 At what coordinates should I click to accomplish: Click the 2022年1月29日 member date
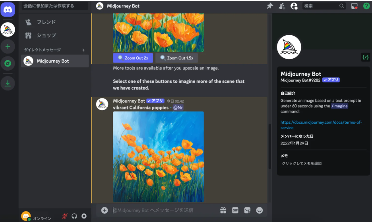pyautogui.click(x=294, y=143)
